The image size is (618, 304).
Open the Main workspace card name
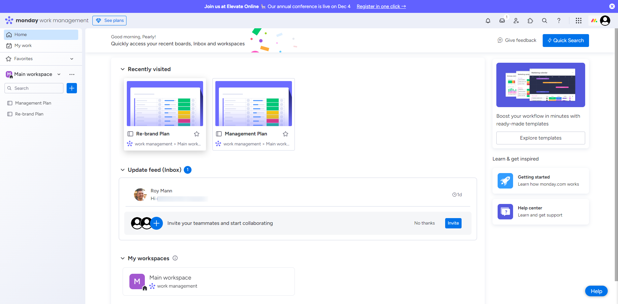click(x=170, y=278)
